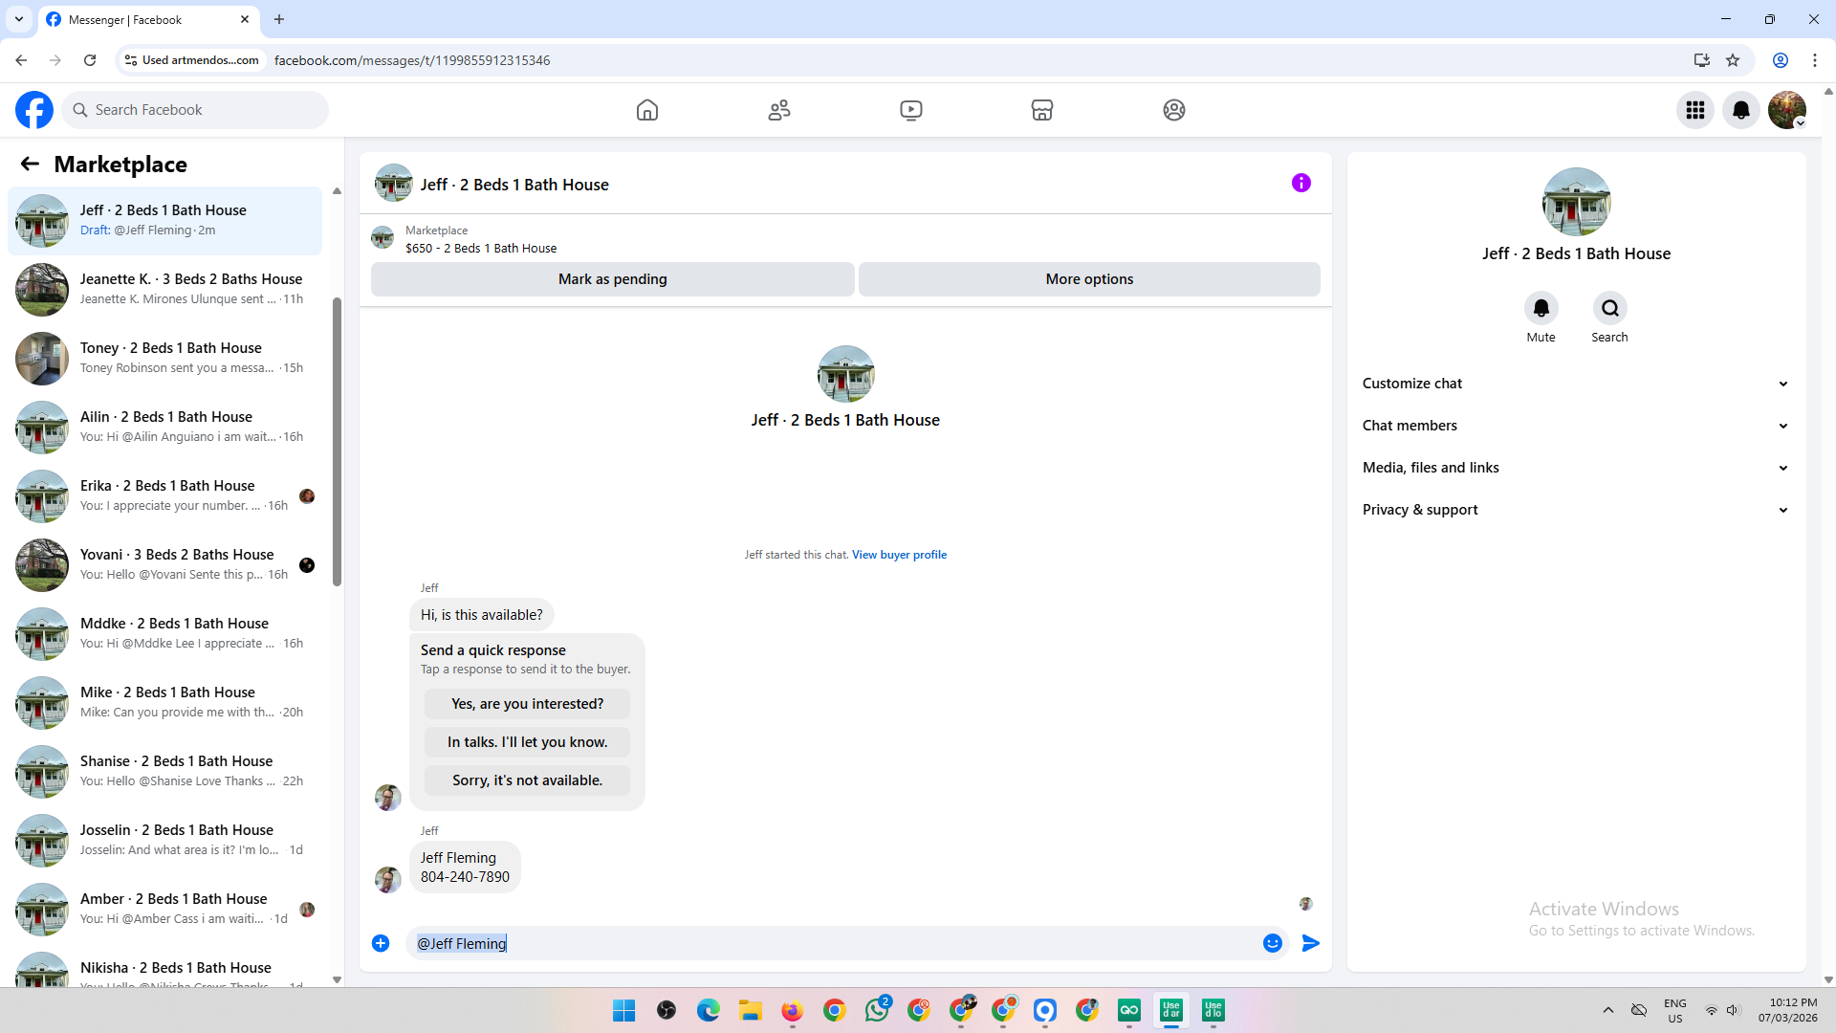The height and width of the screenshot is (1033, 1836).
Task: Bookmark this tab with the star icon
Action: (1733, 60)
